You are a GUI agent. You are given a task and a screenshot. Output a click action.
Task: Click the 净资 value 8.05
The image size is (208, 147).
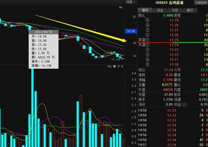click(169, 104)
